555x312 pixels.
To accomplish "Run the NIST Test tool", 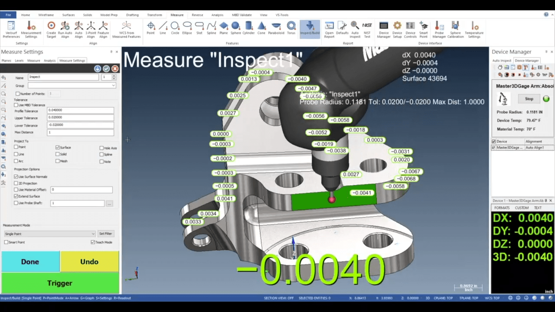I will pos(367,29).
